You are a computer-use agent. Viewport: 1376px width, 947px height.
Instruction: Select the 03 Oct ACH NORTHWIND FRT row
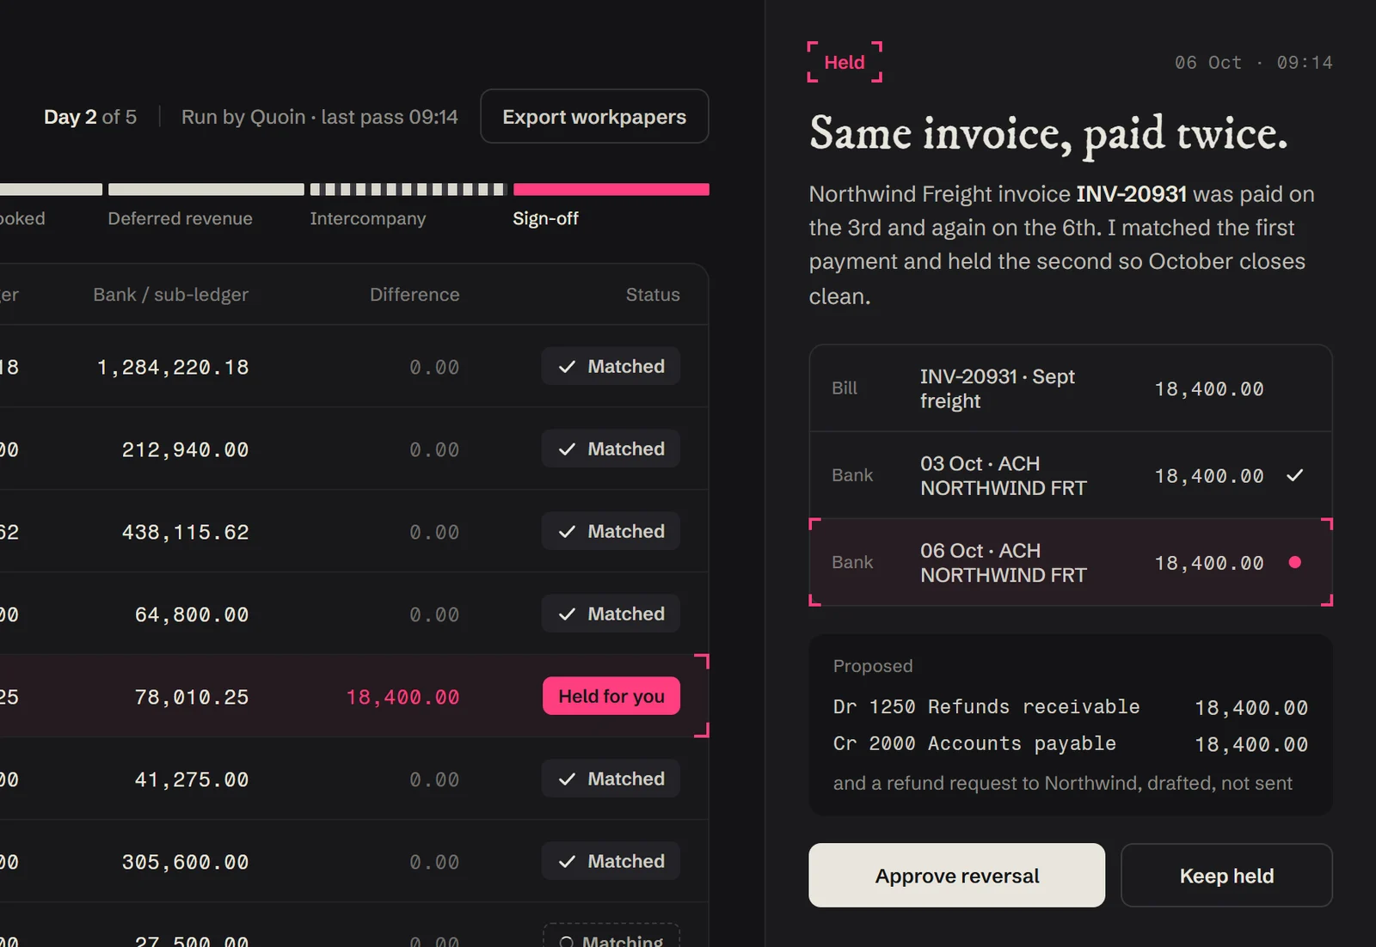point(1071,475)
